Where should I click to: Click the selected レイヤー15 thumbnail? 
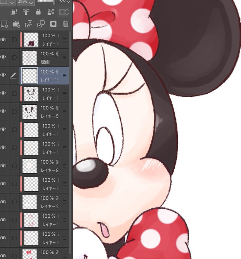click(30, 76)
